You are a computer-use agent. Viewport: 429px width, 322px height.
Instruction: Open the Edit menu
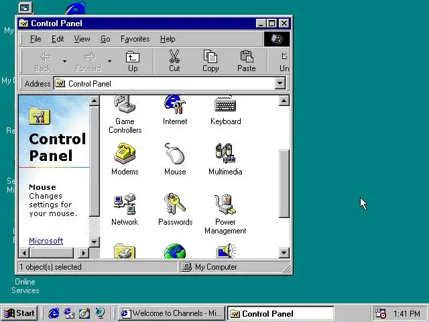pos(58,39)
